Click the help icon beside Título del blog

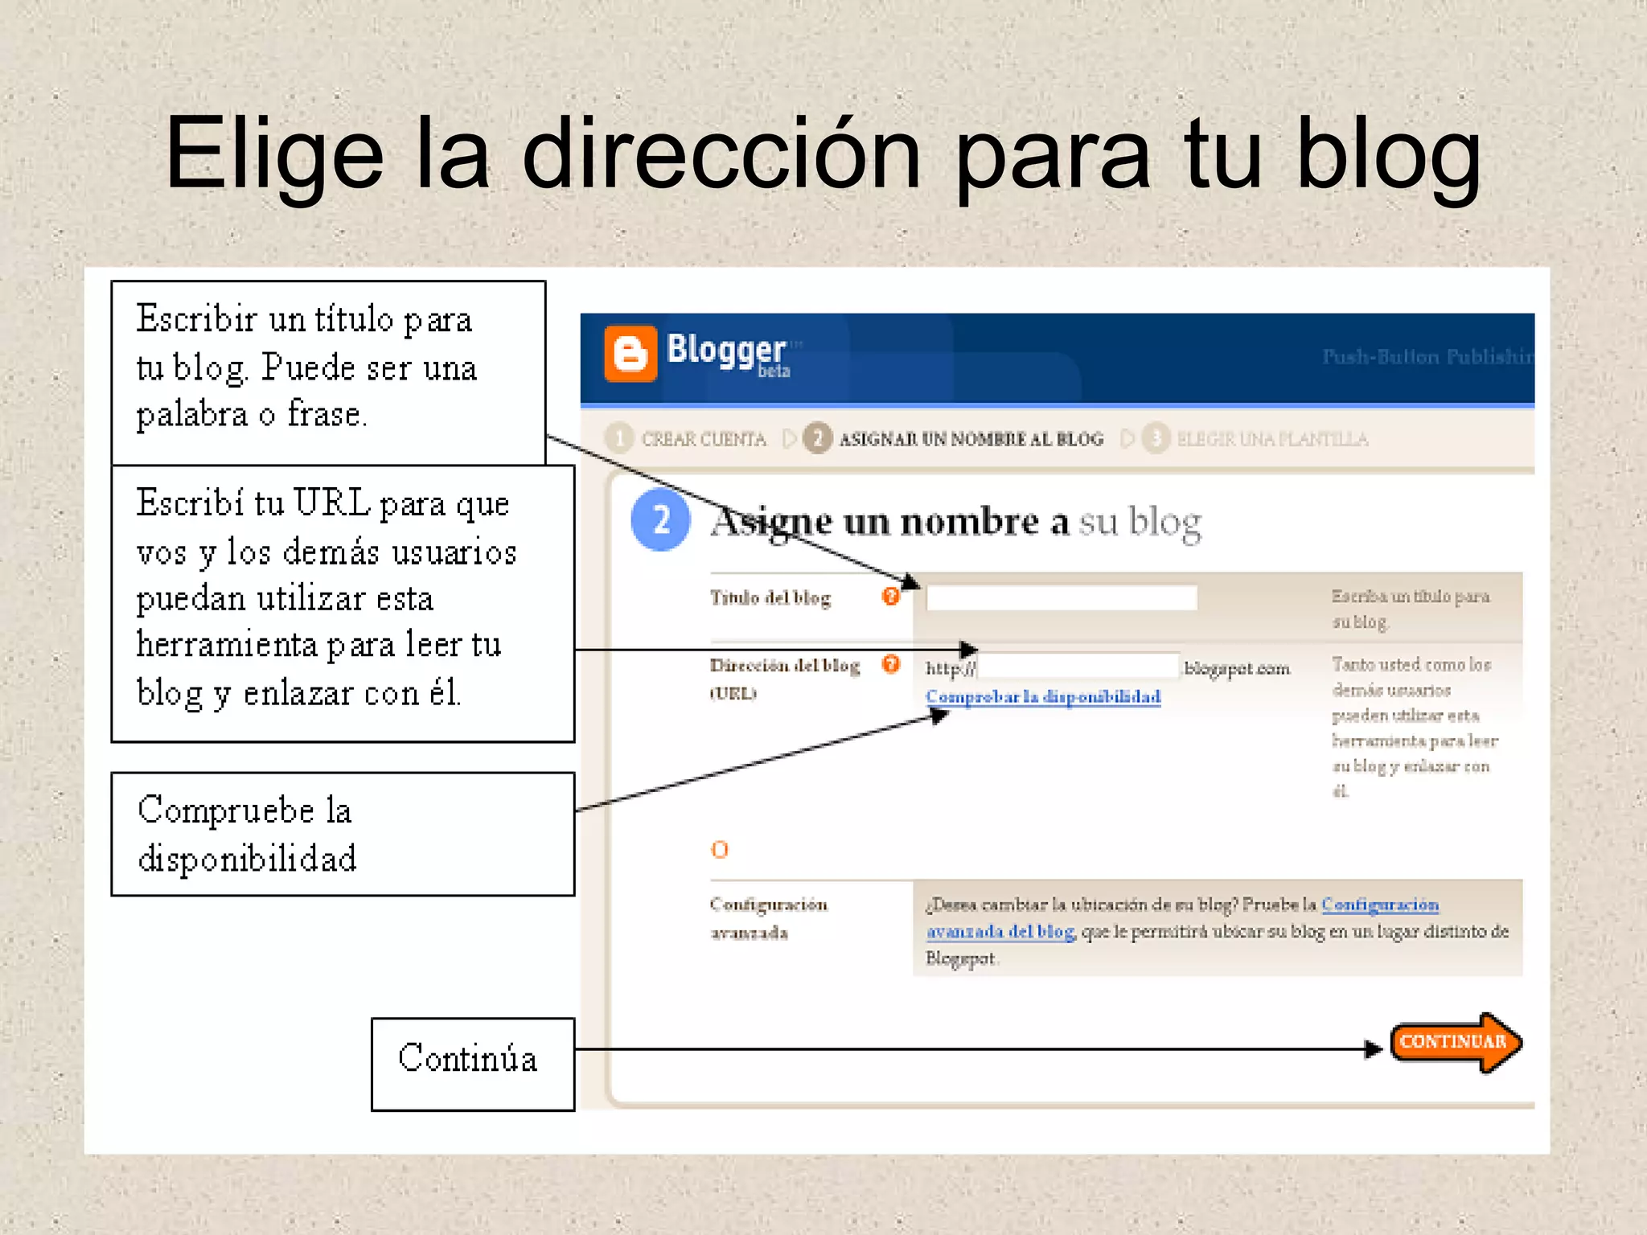890,596
